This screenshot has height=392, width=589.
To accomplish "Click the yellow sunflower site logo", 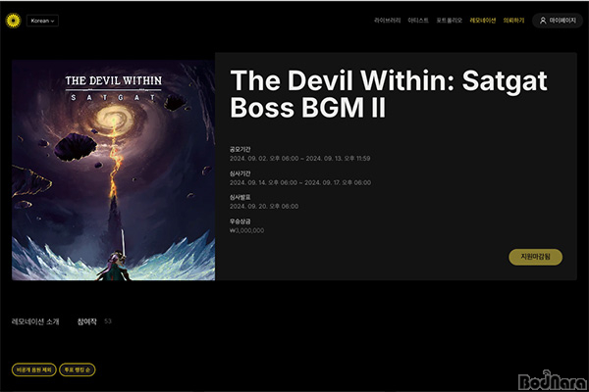I will pyautogui.click(x=13, y=21).
